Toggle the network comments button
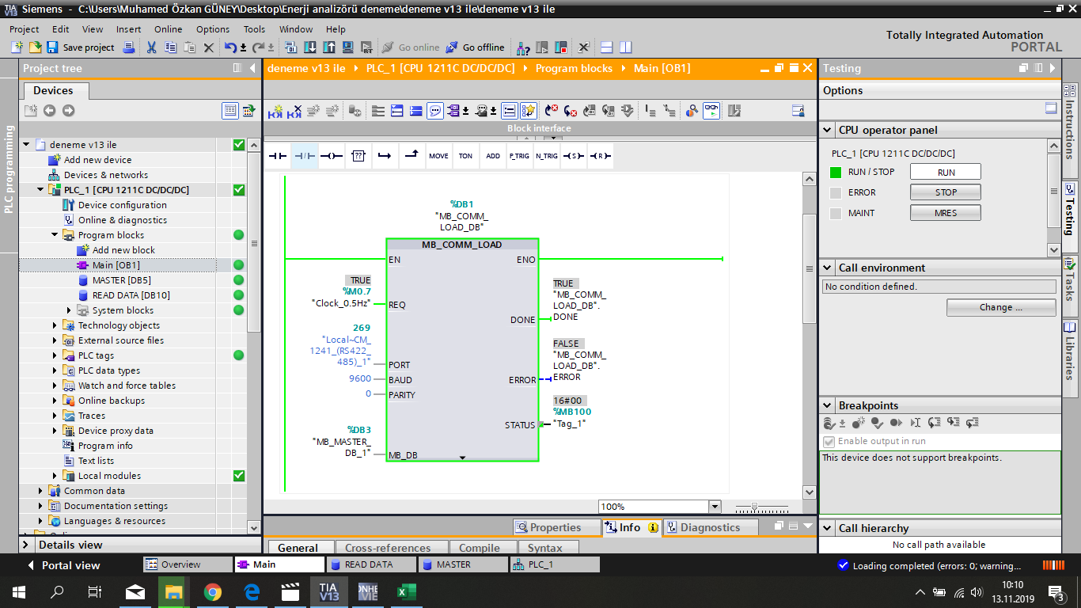This screenshot has width=1081, height=608. [510, 111]
